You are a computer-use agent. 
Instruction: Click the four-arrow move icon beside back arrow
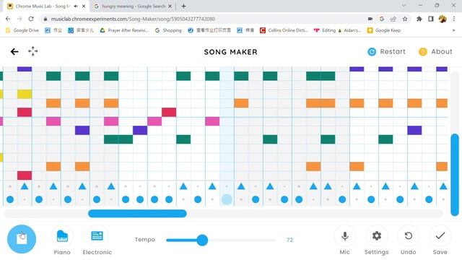pos(32,51)
